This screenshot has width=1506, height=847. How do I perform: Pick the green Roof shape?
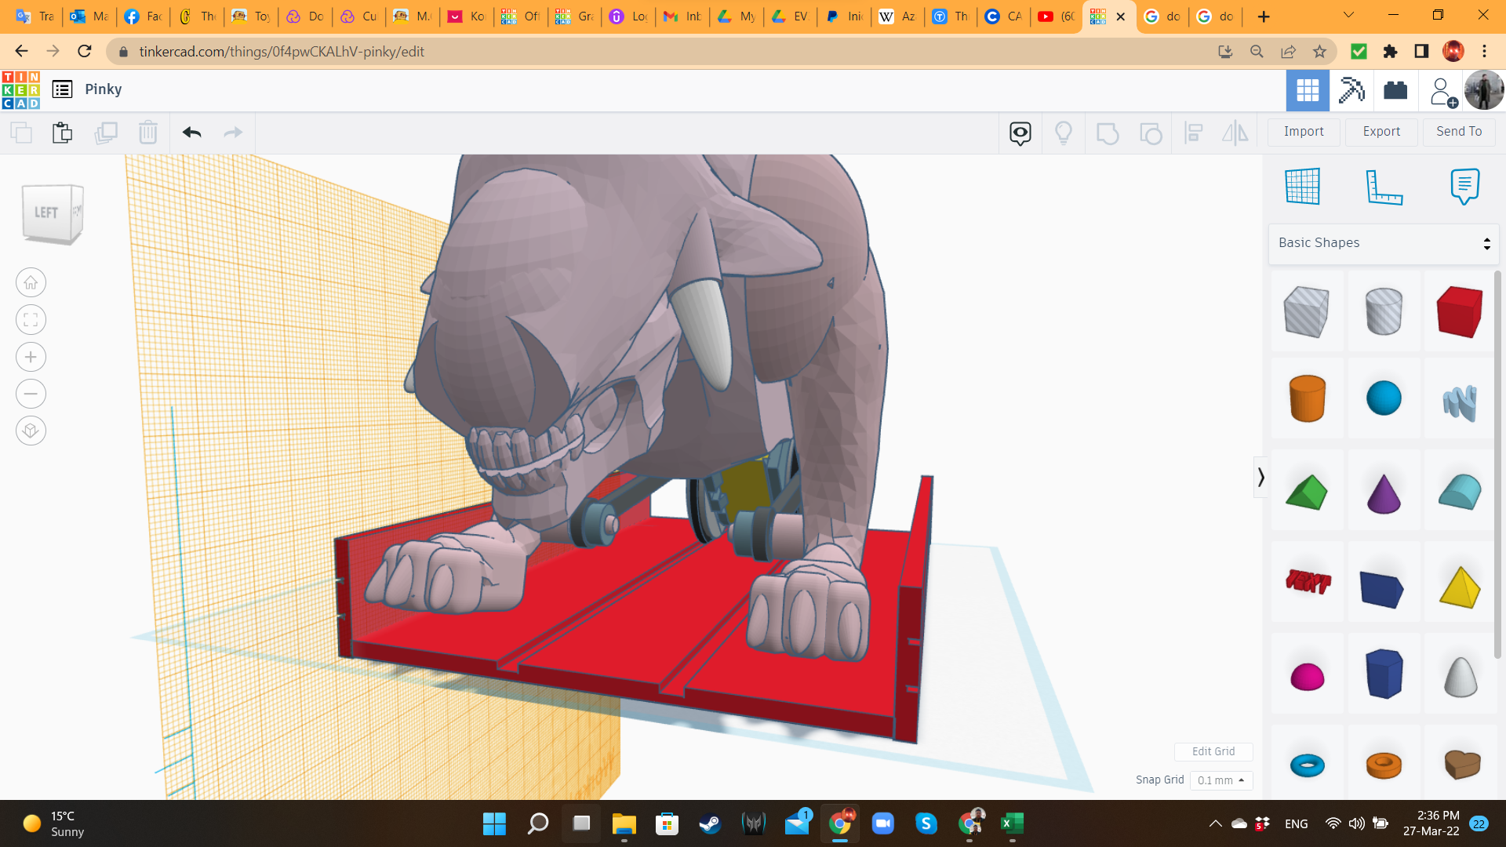pos(1307,493)
